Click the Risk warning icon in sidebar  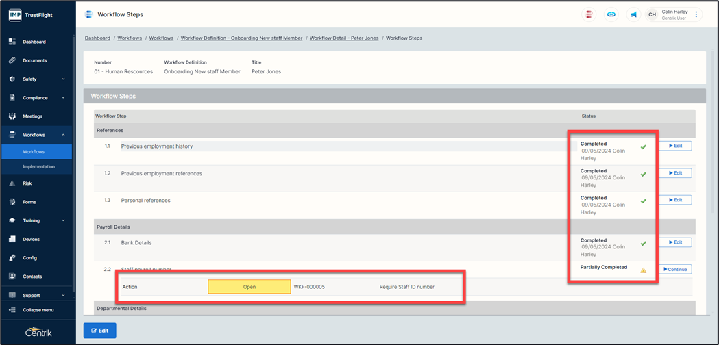tap(12, 183)
